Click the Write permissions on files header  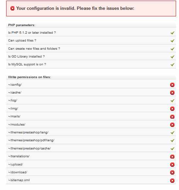click(x=29, y=77)
